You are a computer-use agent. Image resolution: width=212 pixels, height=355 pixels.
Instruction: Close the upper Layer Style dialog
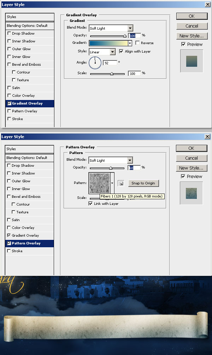click(207, 5)
